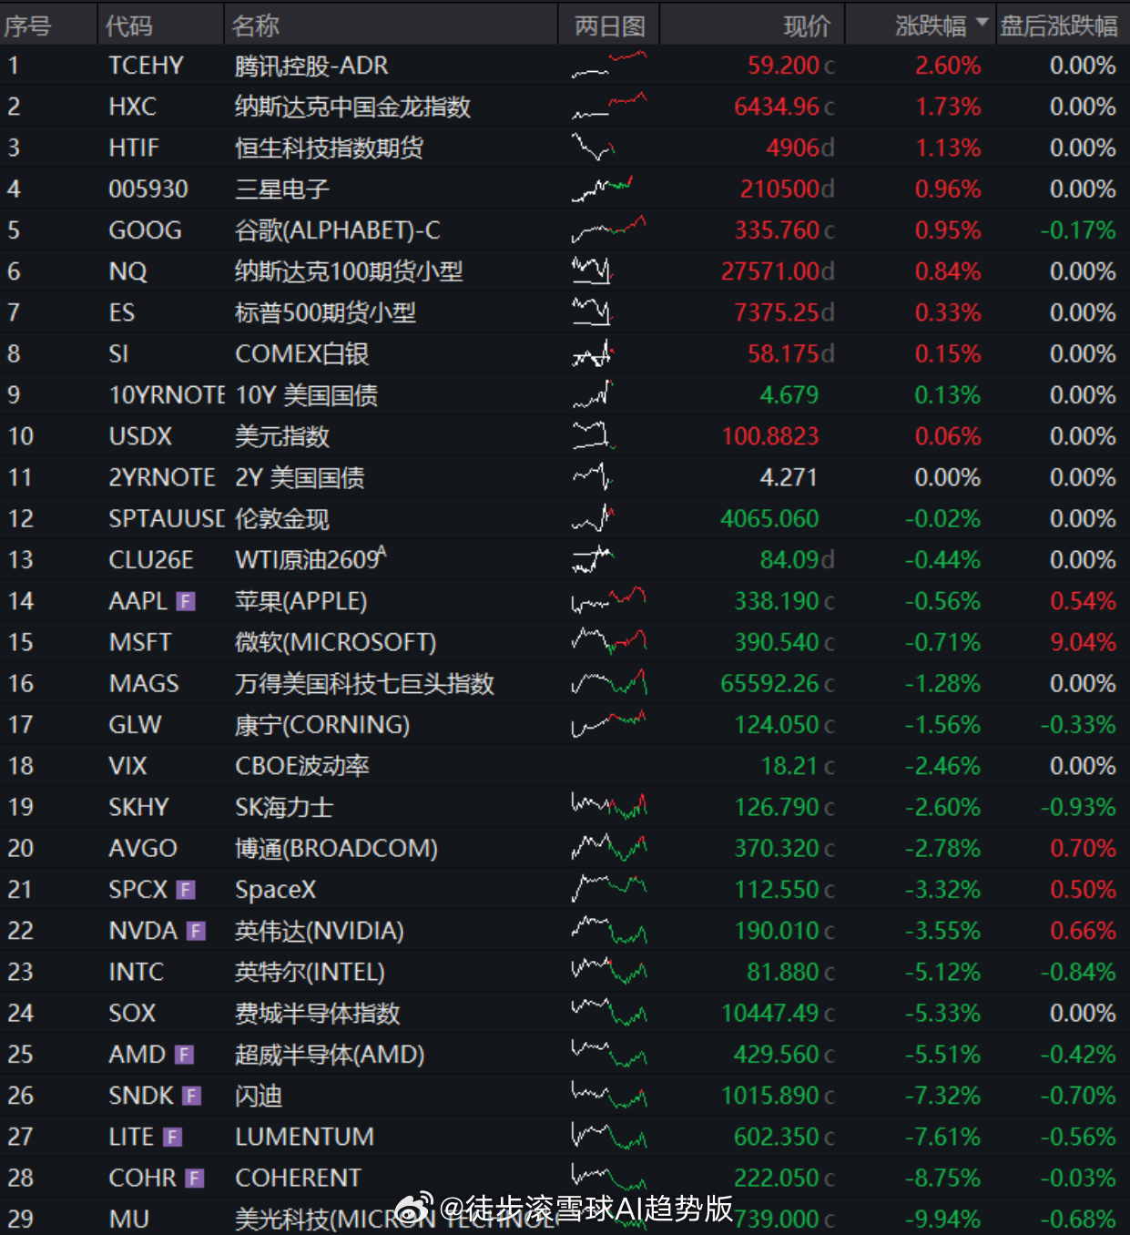Open the SOX two-day mini chart

609,1013
